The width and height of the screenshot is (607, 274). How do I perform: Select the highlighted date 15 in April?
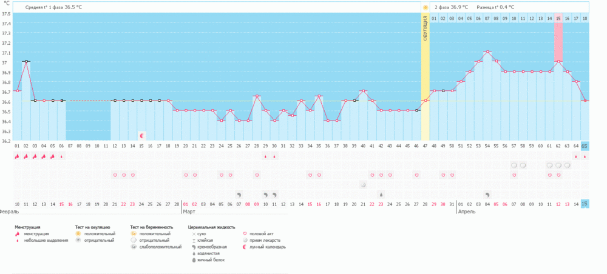click(x=585, y=204)
